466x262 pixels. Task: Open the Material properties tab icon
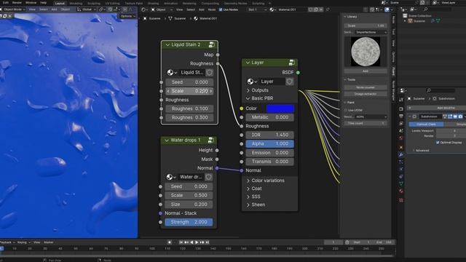(x=401, y=191)
